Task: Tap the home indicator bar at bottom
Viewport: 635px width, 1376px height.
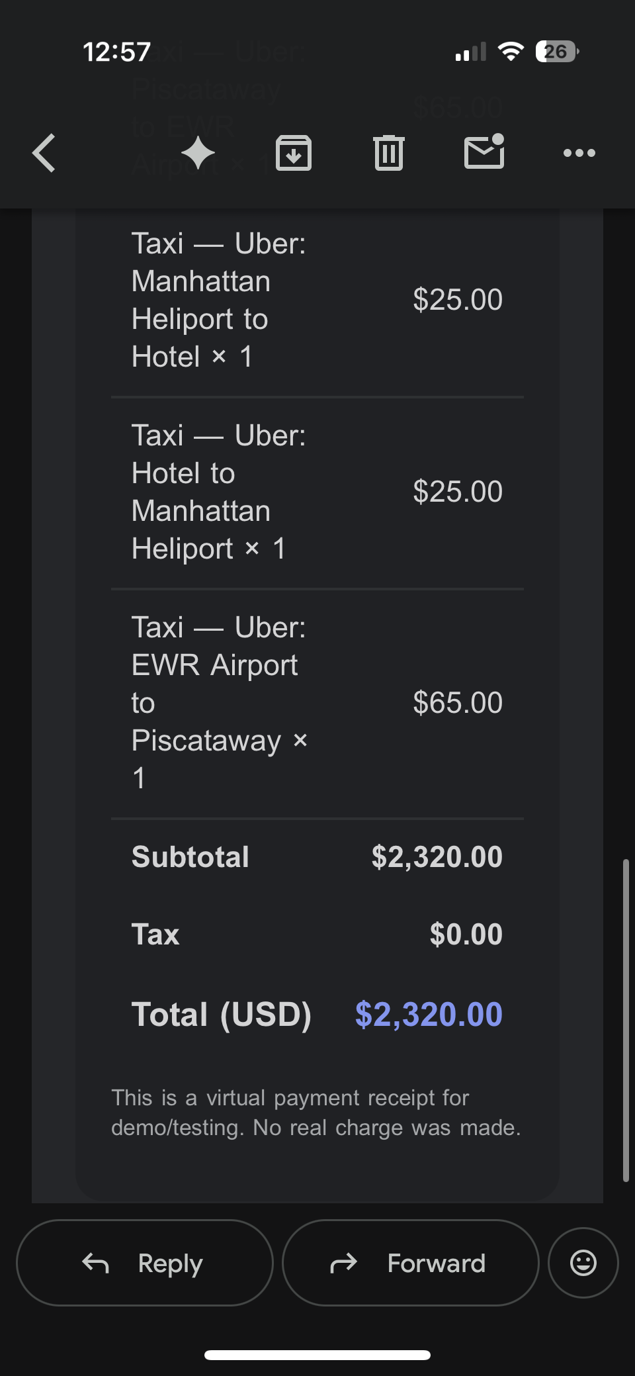Action: click(x=317, y=1355)
